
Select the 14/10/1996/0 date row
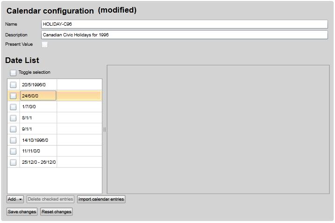coord(37,140)
